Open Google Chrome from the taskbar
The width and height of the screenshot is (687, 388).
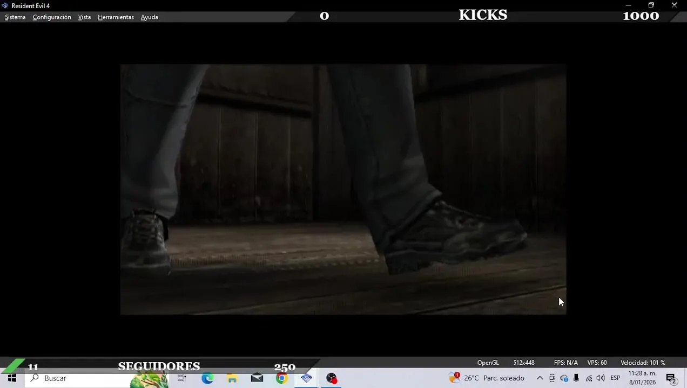coord(281,378)
